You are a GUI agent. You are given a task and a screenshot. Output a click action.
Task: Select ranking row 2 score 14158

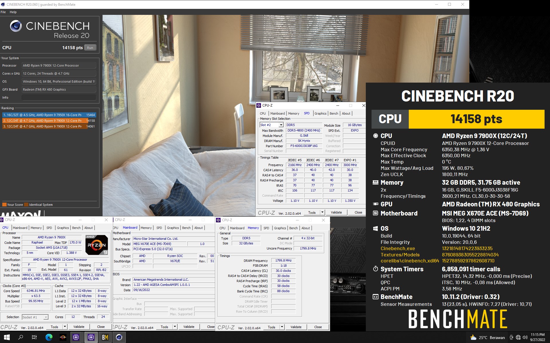click(49, 121)
